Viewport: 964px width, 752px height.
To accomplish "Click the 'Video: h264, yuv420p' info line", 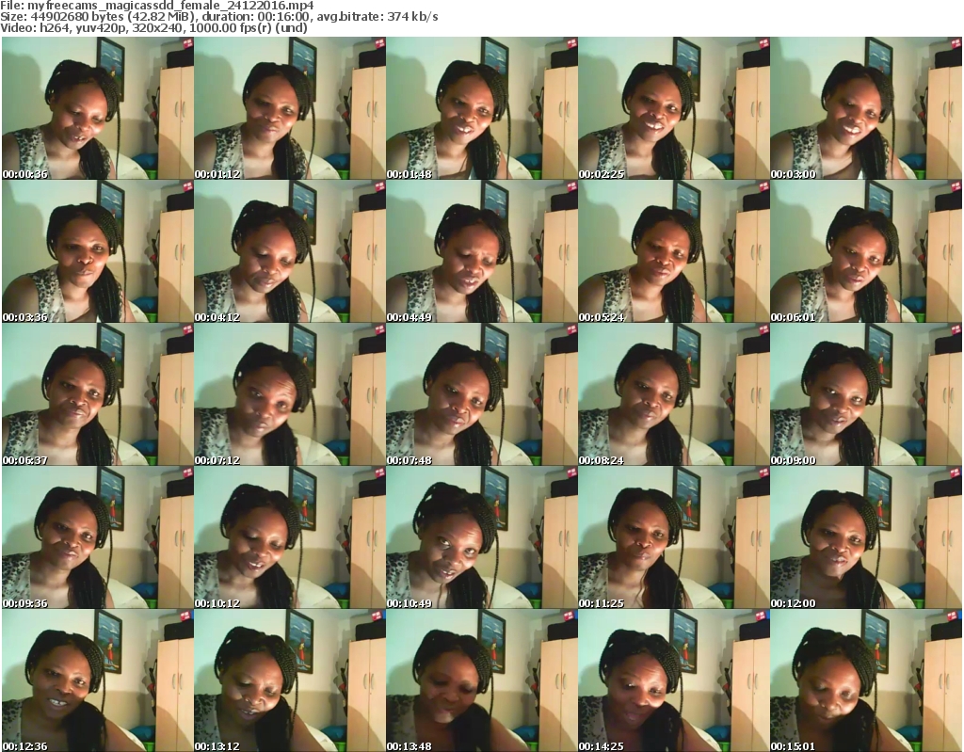I will click(153, 27).
